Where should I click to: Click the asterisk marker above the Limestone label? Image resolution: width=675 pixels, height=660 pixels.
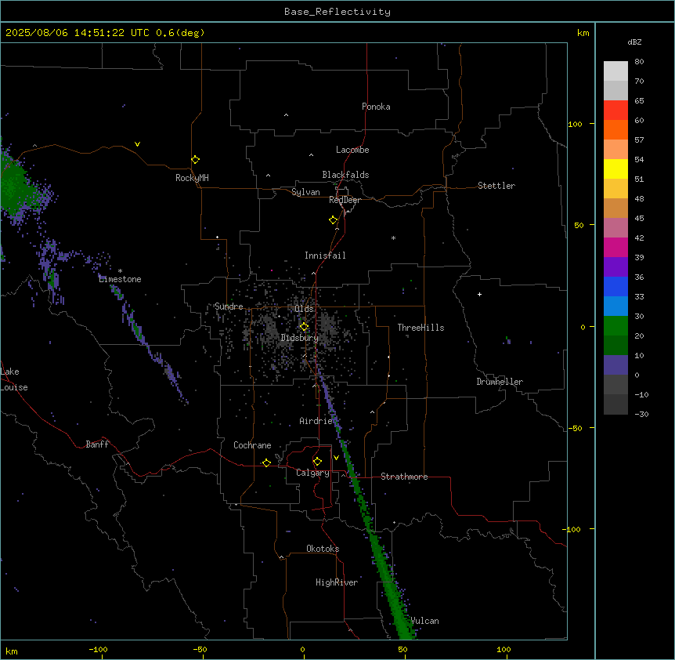[x=120, y=271]
